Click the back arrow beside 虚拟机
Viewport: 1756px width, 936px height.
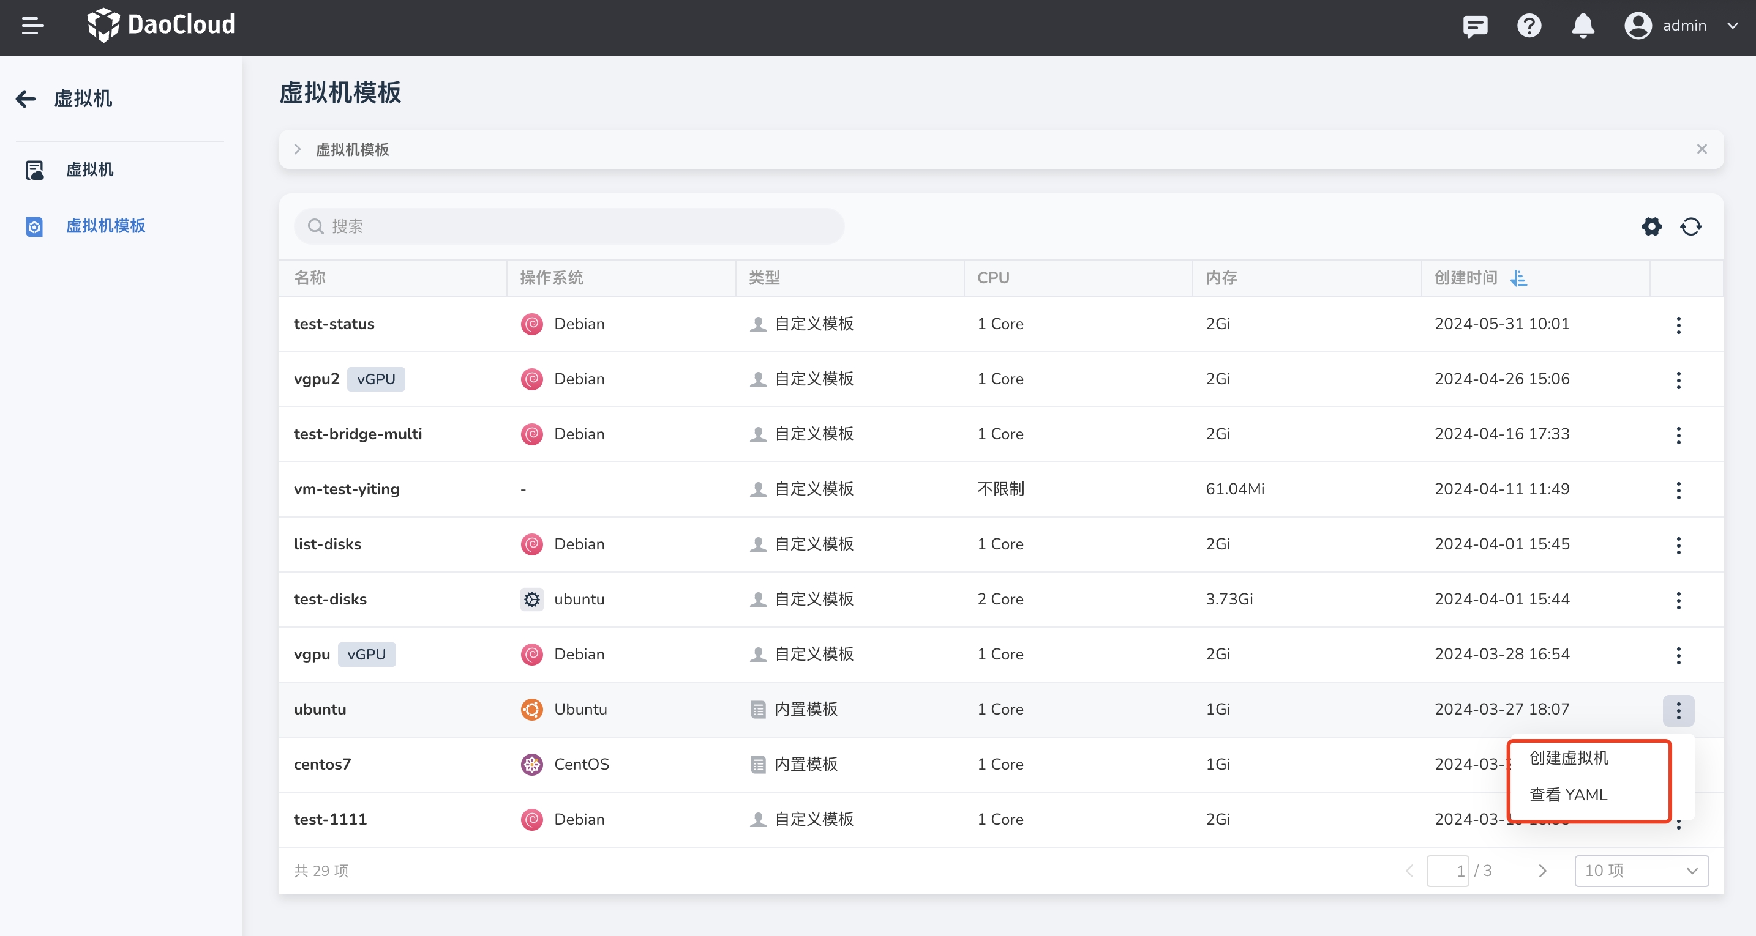(x=26, y=98)
